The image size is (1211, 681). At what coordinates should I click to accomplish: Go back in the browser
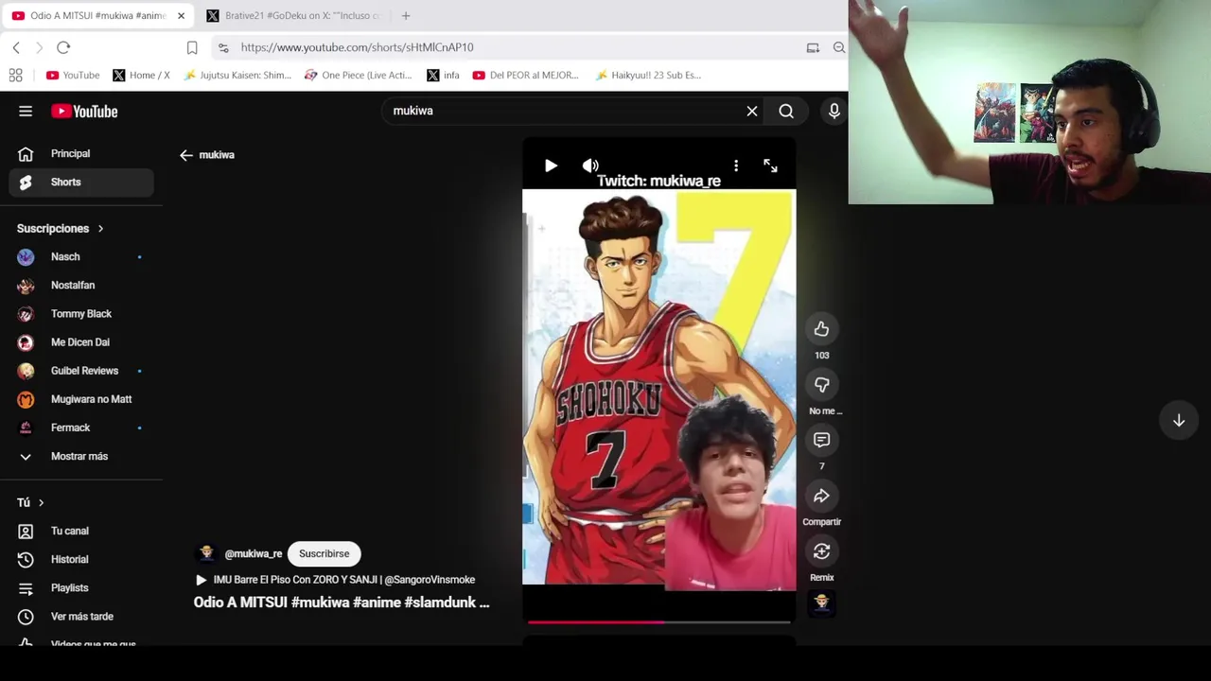pyautogui.click(x=16, y=47)
